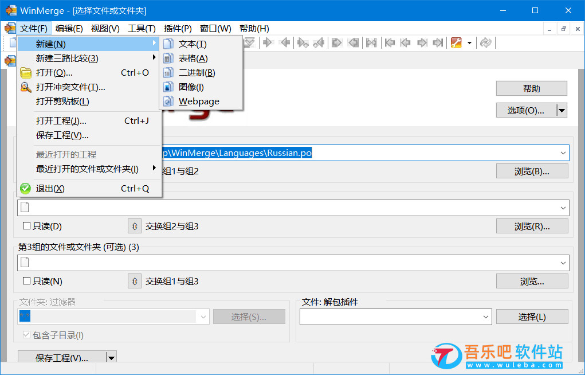
Task: Open the 插件(P) menu
Action: tap(178, 29)
